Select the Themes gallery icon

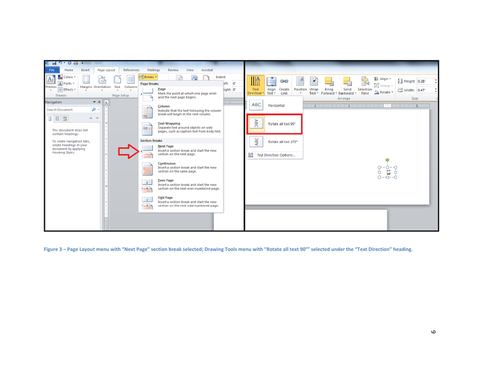(51, 80)
